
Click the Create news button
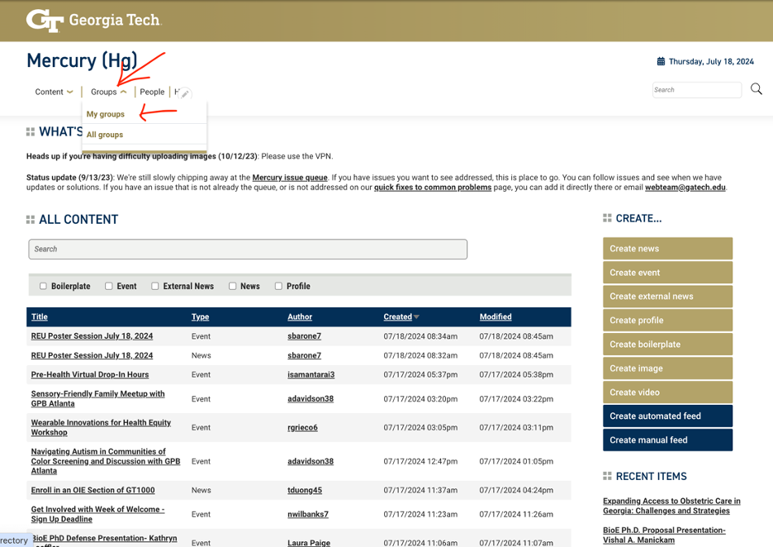pyautogui.click(x=667, y=249)
